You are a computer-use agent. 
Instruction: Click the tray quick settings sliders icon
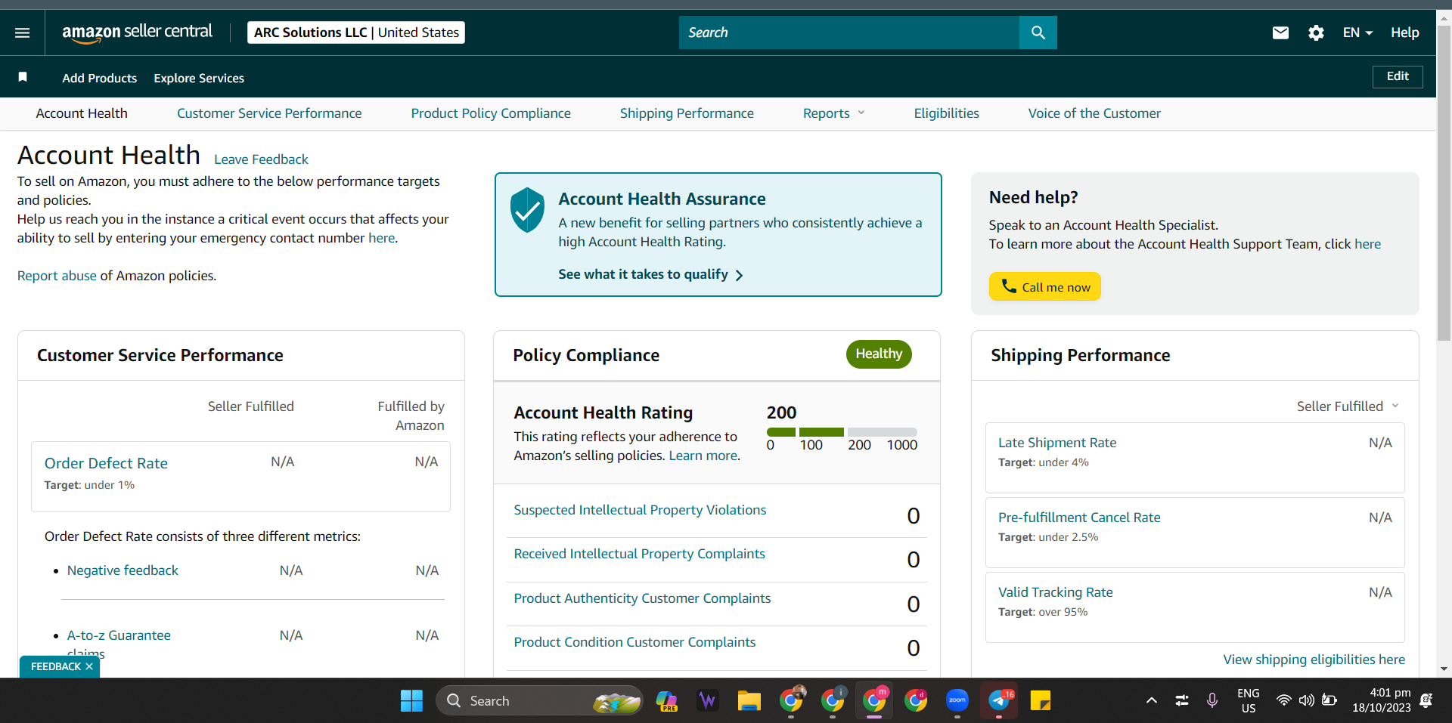pyautogui.click(x=1182, y=700)
